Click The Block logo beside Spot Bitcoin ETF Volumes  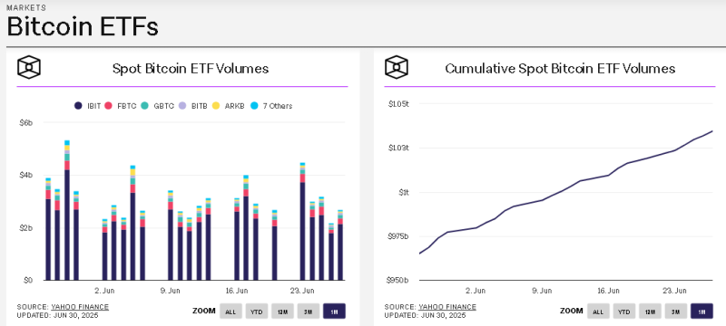click(x=29, y=68)
